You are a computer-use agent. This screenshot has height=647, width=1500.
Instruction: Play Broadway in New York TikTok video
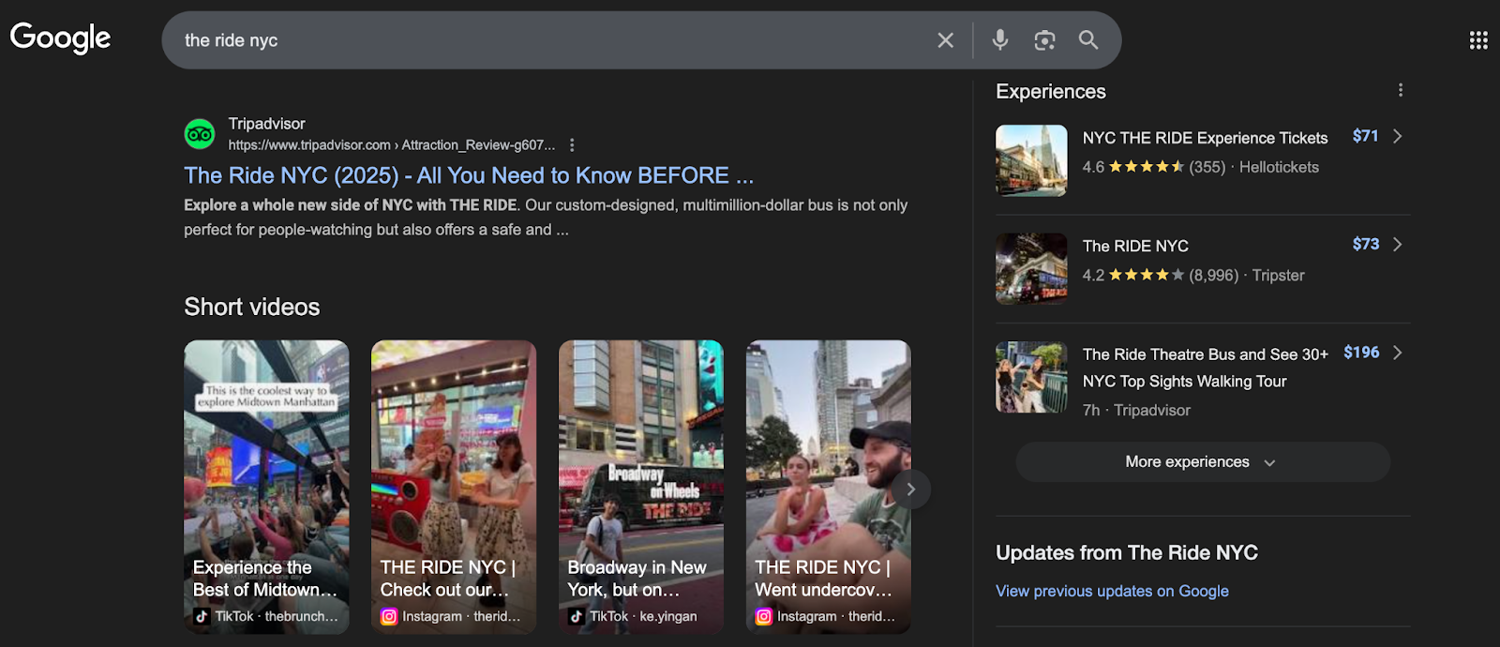tap(641, 487)
